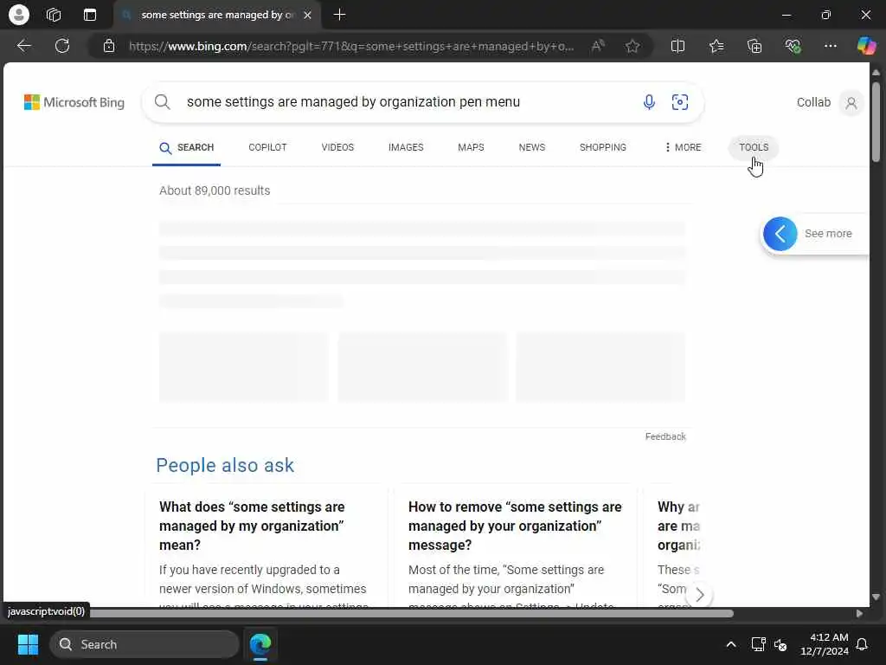Open the clock showing 4:12 AM
This screenshot has width=886, height=665.
824,644
